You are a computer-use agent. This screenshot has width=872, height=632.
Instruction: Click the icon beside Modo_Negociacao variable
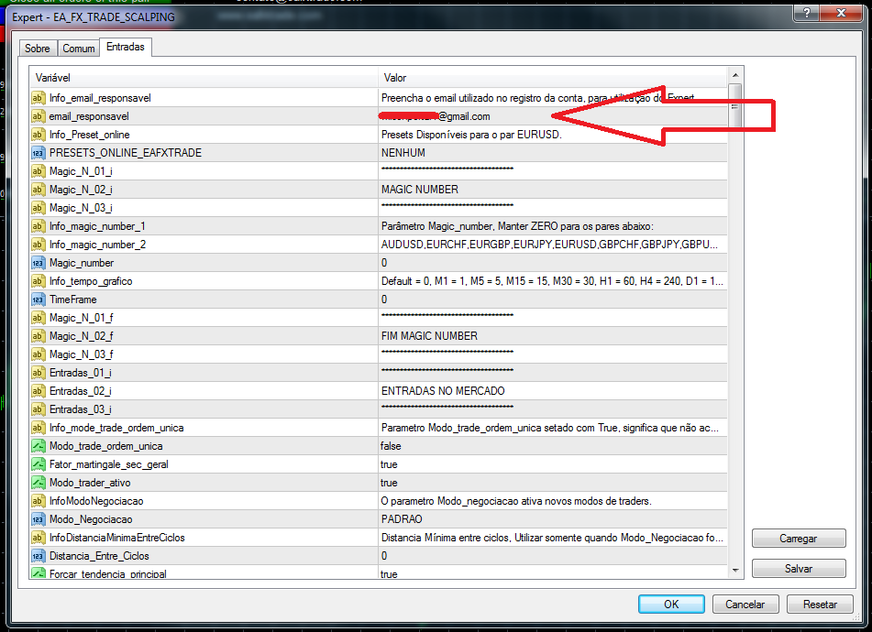click(x=38, y=519)
